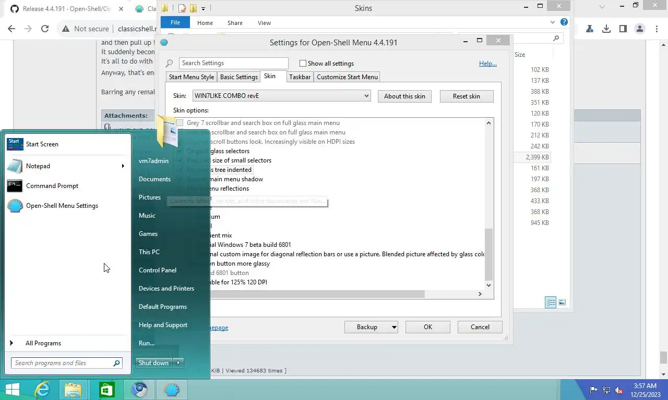Switch to the Chromium browser taskbar icon
The image size is (668, 400).
139,389
